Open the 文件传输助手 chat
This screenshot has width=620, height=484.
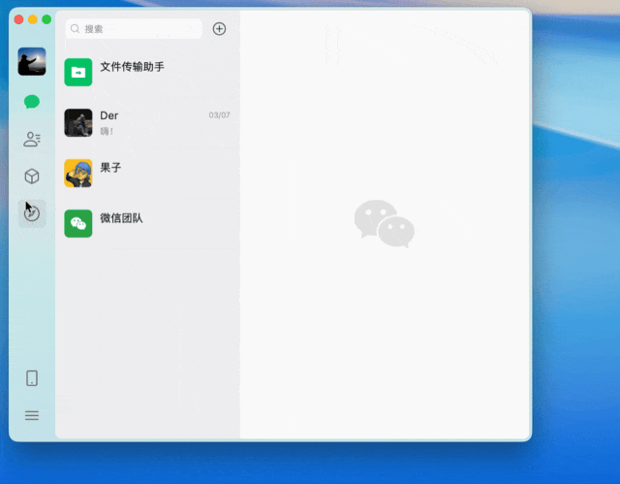coord(147,72)
